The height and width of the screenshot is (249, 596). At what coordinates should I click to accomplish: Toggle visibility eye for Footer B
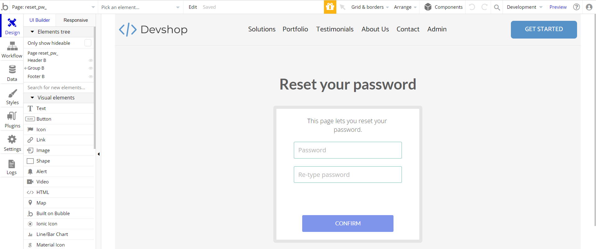91,76
